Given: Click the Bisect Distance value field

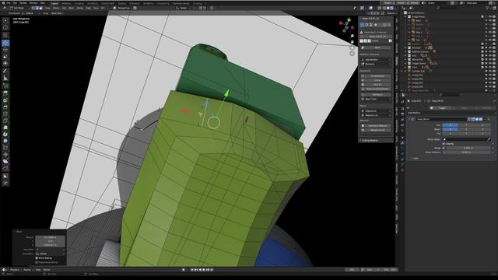Looking at the screenshot, I should pos(467,152).
